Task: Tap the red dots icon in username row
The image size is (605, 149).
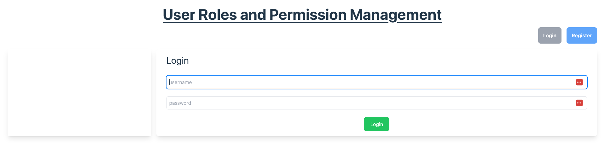Action: (579, 82)
